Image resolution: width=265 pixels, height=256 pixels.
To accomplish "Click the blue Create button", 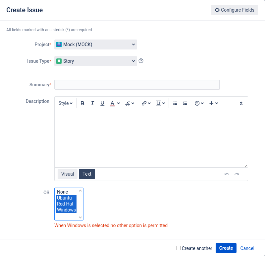I will click(x=226, y=248).
